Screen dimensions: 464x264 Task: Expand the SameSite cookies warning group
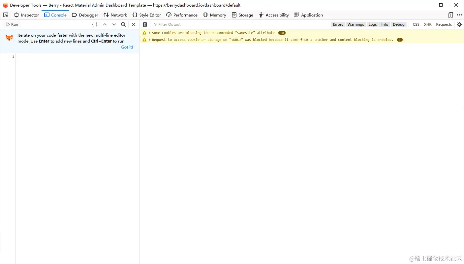tap(149, 33)
